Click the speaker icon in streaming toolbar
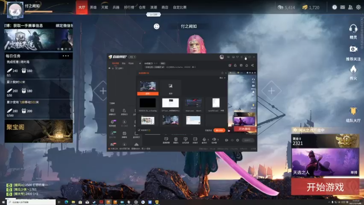Screen dimensions: 364x205 (x=214, y=139)
